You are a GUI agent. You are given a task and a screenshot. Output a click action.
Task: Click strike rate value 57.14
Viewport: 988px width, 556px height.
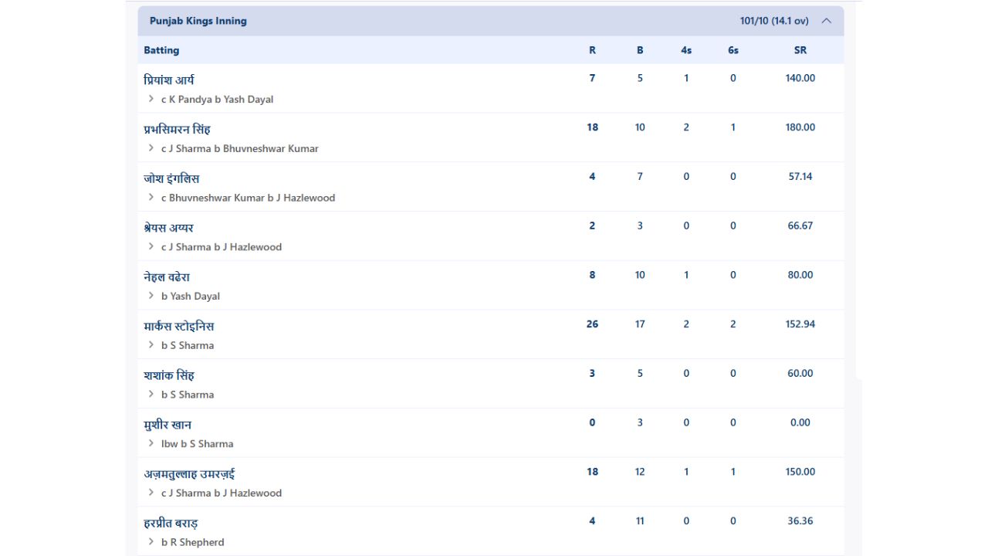point(800,176)
